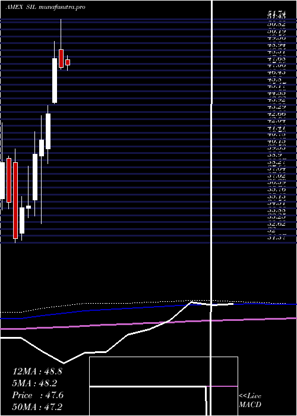Click the short pink segment in MACD box

[222, 386]
